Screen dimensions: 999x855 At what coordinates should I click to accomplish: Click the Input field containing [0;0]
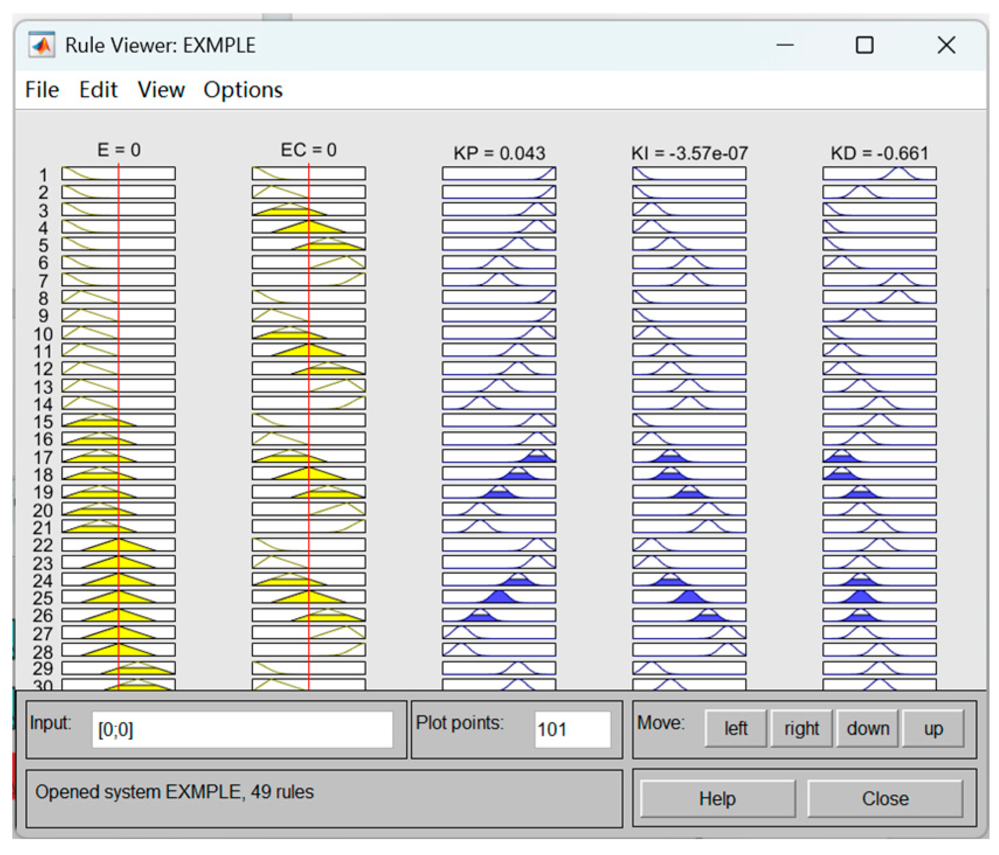(x=242, y=729)
